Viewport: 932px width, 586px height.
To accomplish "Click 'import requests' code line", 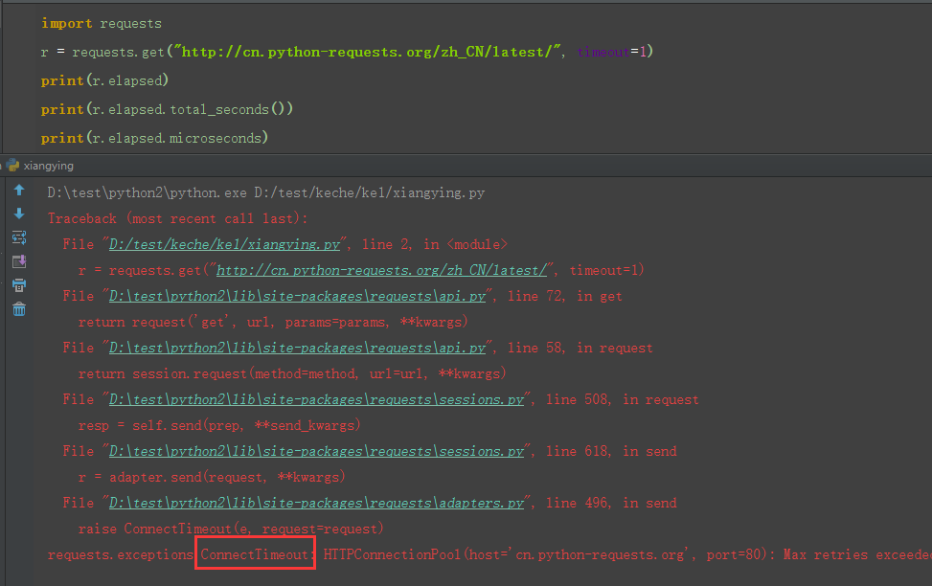I will click(101, 23).
